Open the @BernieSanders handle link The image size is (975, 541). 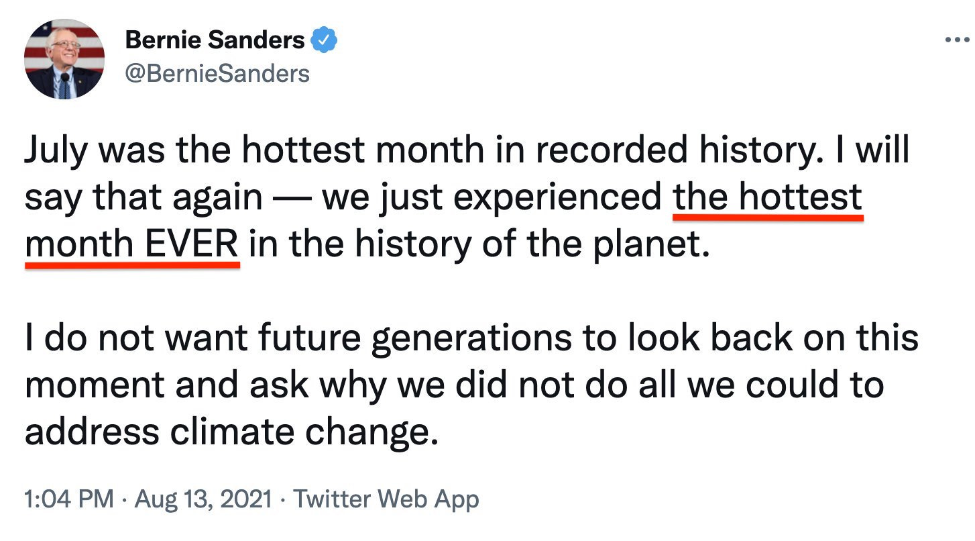pos(217,73)
